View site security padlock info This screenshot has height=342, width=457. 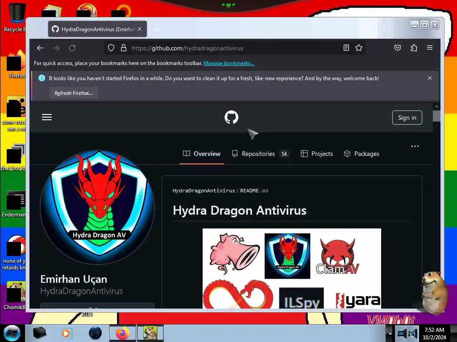[x=124, y=48]
